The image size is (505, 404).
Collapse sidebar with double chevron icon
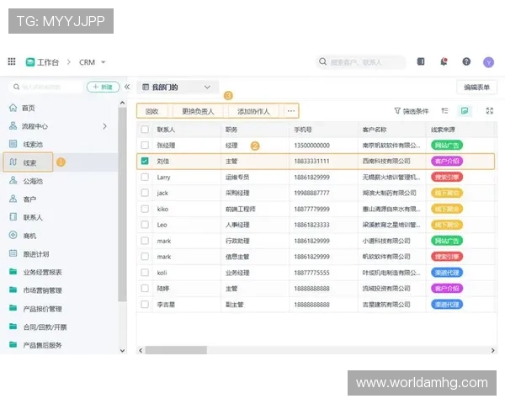click(127, 87)
